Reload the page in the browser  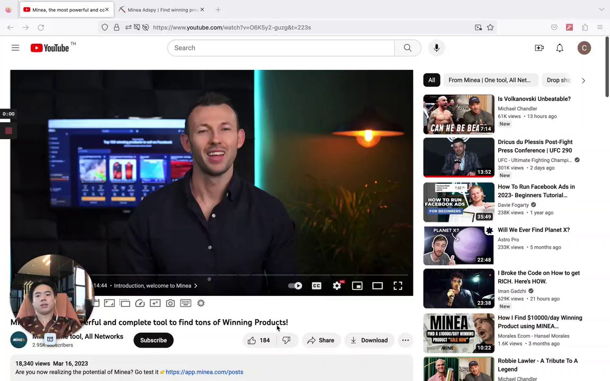click(41, 27)
